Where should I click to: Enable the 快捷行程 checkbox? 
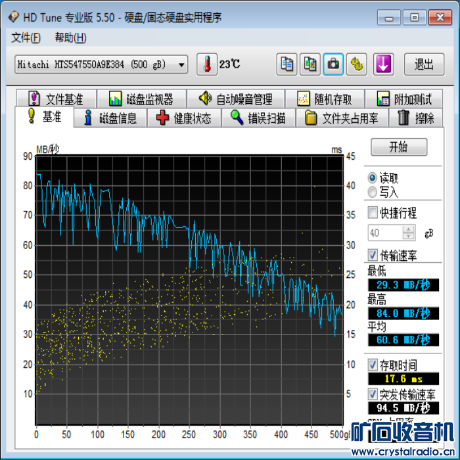click(373, 213)
